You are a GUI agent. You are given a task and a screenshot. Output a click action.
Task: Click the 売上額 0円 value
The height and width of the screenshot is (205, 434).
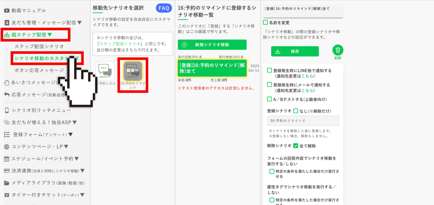coord(219,80)
